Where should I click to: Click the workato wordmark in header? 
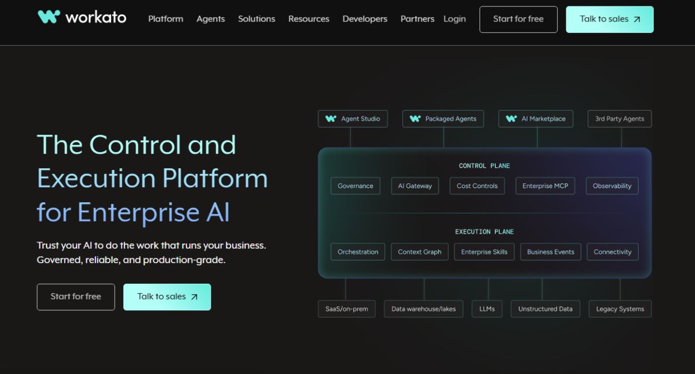pos(96,17)
